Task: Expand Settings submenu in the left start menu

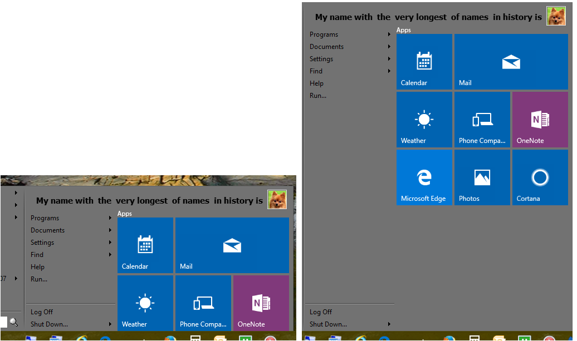Action: [110, 243]
